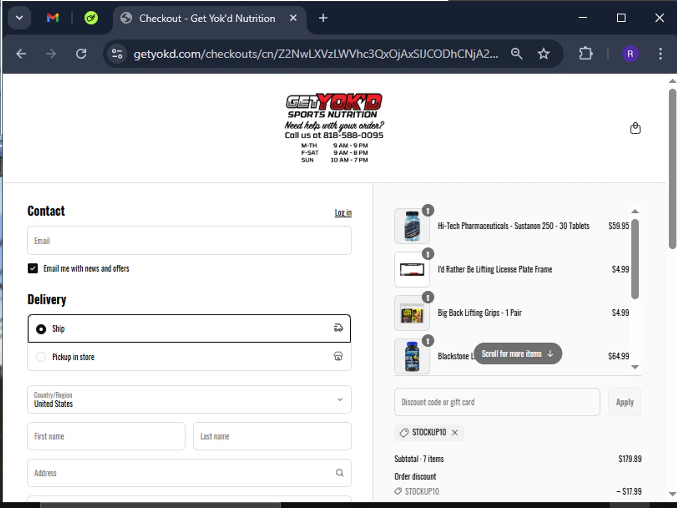Image resolution: width=677 pixels, height=508 pixels.
Task: Bookmark this page with the star
Action: (543, 54)
